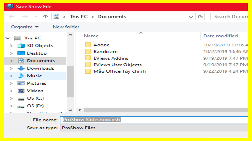The width and height of the screenshot is (252, 141).
Task: Expand breadcrumb chevron after This PC
Action: 93,17
